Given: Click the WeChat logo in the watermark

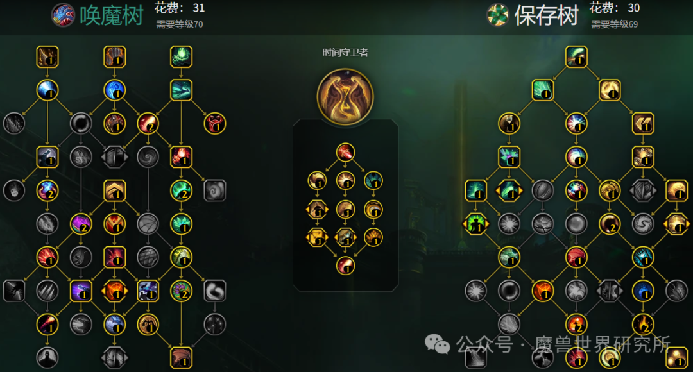Looking at the screenshot, I should 437,344.
